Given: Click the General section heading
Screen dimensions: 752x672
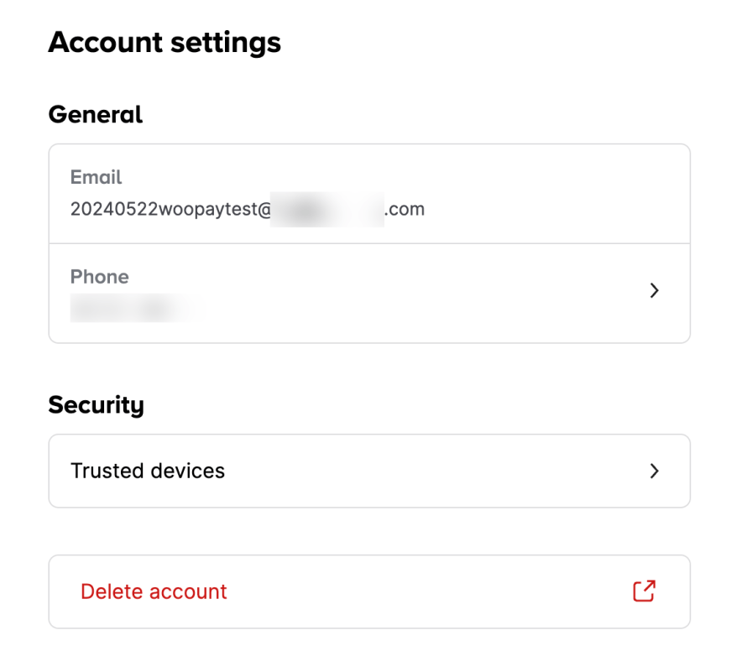Looking at the screenshot, I should tap(96, 114).
